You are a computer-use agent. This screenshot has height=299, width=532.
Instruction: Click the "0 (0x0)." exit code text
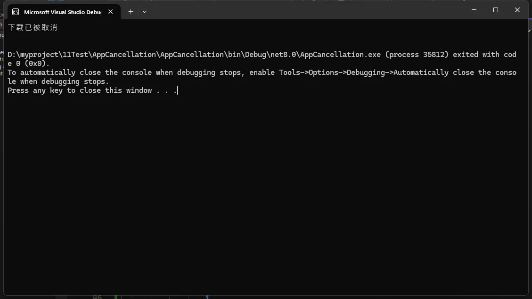point(33,64)
